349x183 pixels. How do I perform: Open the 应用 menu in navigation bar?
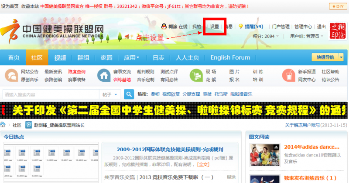point(131,57)
